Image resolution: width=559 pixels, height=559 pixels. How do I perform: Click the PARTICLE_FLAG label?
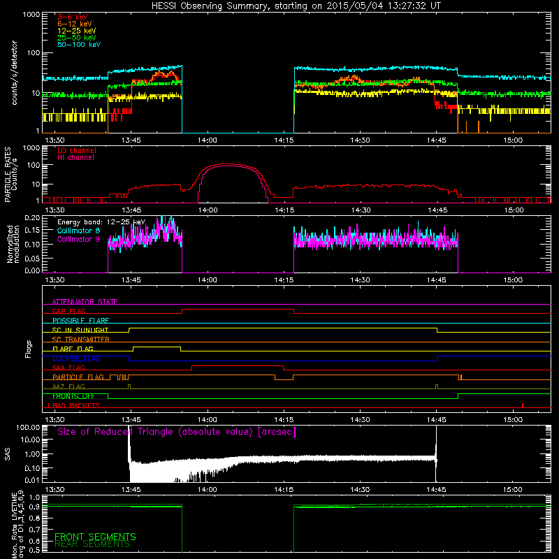[78, 377]
